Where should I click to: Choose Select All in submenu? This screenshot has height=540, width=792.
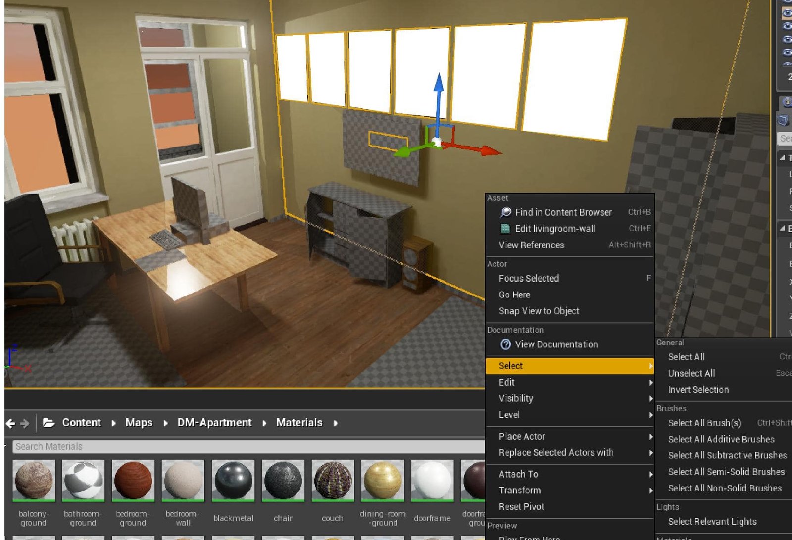(x=724, y=357)
